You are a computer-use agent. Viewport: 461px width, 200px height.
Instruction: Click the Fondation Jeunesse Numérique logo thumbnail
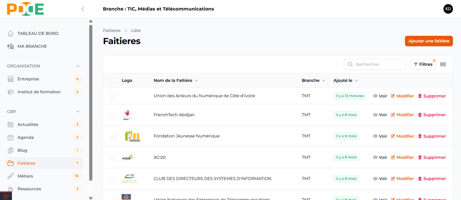(132, 136)
